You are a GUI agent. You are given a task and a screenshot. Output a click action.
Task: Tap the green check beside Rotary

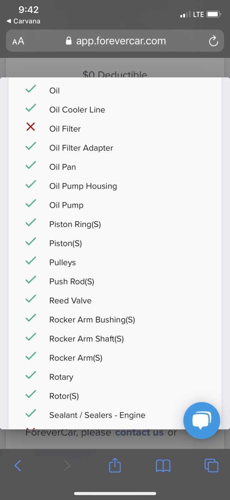pyautogui.click(x=30, y=375)
